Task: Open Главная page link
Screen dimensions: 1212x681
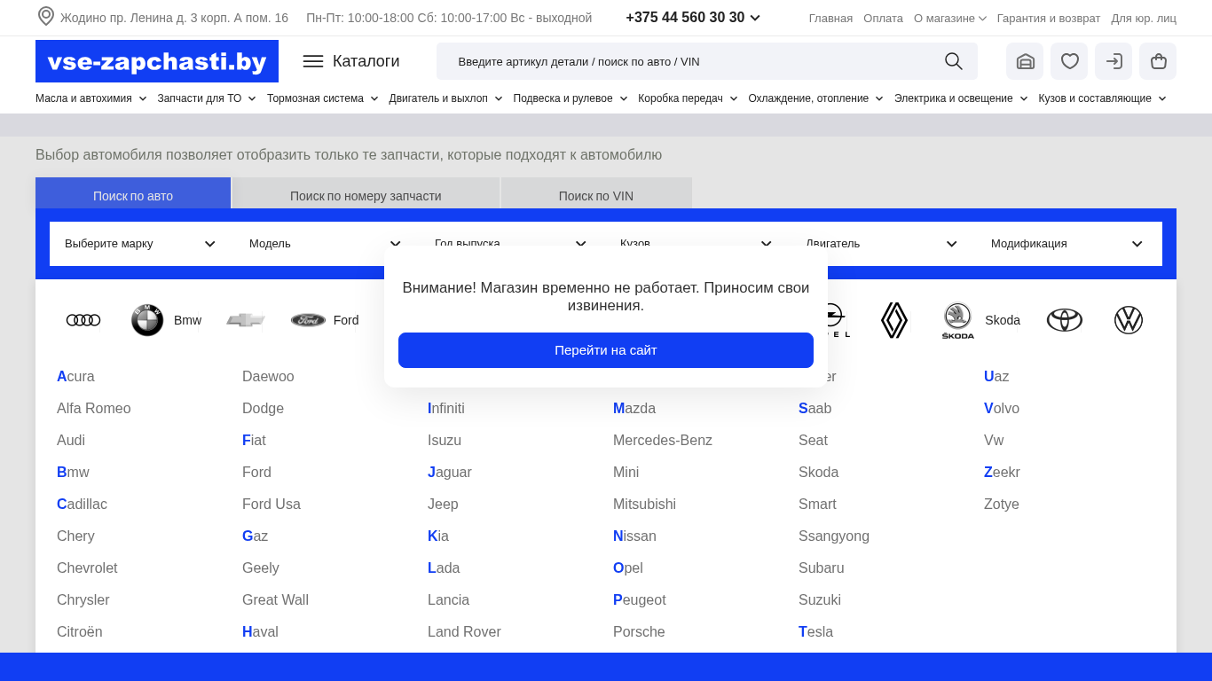Action: [x=830, y=18]
